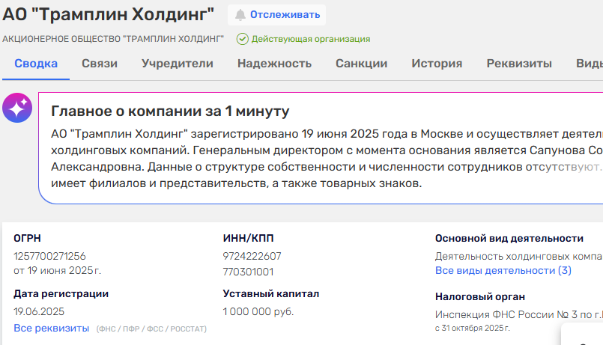Click the registration date 19.06.2025
Viewport: 603px width, 345px height.
tap(39, 311)
